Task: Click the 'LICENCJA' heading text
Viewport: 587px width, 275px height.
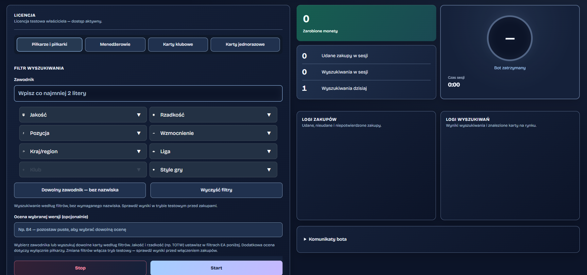Action: click(25, 15)
